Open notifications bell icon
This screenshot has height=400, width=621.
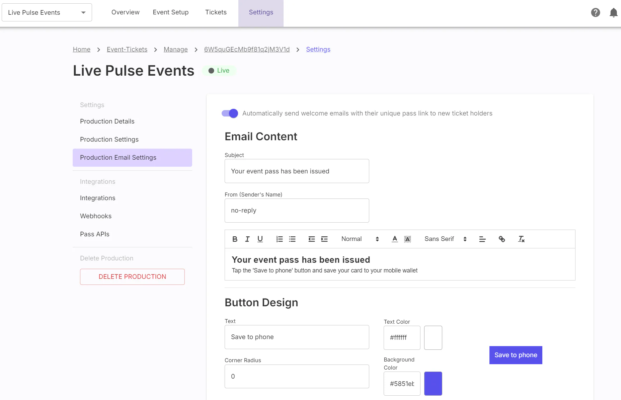pos(614,13)
